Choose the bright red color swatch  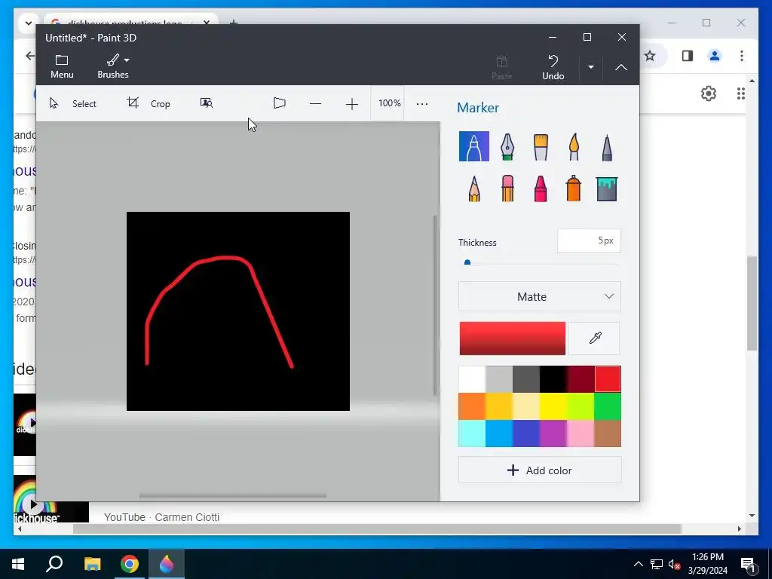tap(608, 379)
